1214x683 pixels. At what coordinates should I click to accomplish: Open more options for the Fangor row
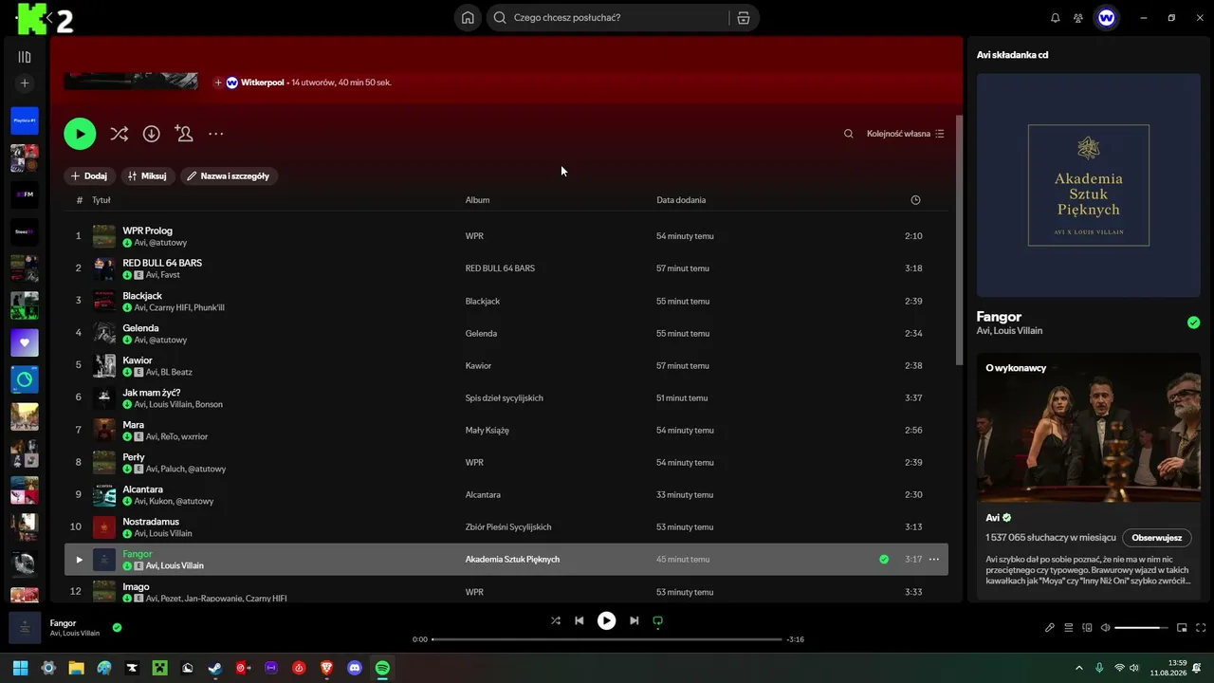(934, 560)
